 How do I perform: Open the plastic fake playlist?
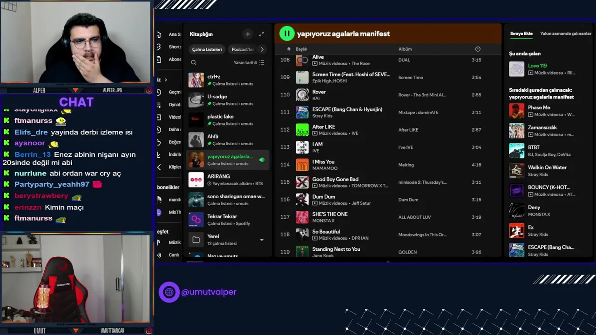(x=228, y=120)
